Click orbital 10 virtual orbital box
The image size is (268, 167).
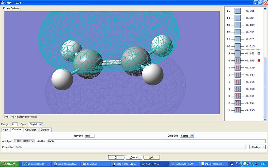(238, 46)
